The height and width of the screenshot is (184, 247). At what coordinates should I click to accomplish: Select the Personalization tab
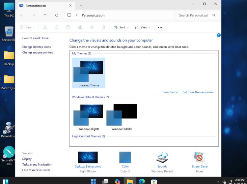coord(46,6)
